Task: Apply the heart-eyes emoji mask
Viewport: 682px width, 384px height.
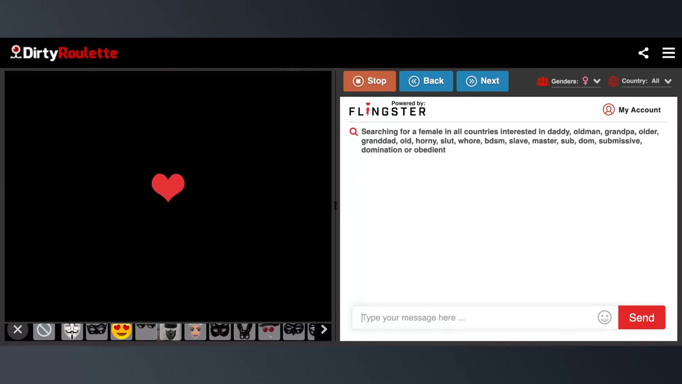Action: click(121, 331)
